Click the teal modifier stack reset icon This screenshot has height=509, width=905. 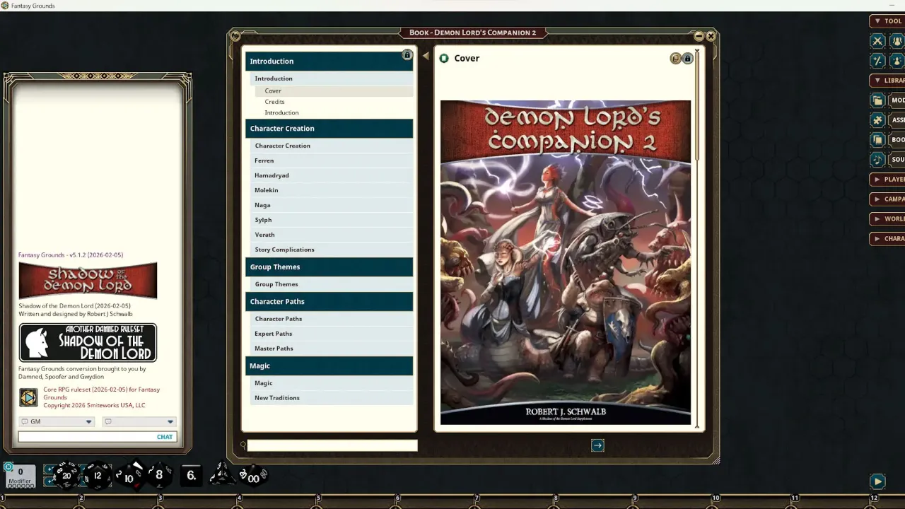point(8,467)
